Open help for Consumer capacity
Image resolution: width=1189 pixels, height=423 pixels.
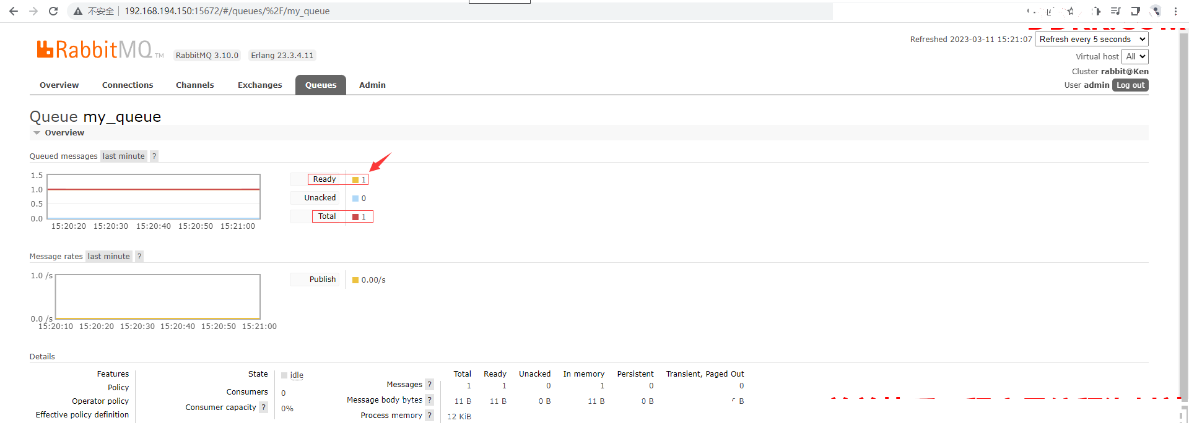263,407
